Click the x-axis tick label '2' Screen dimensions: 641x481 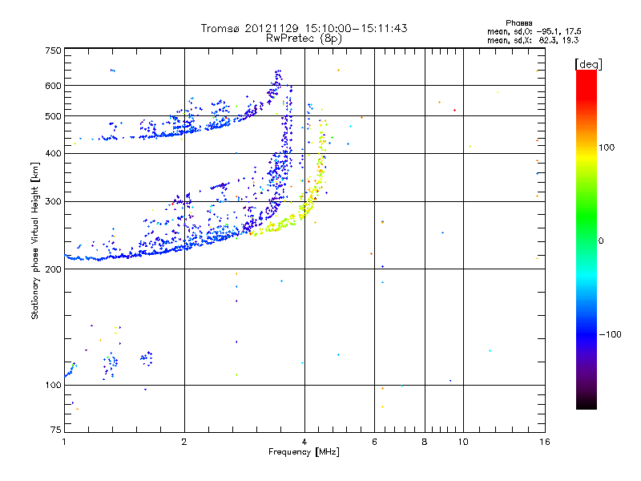[184, 442]
